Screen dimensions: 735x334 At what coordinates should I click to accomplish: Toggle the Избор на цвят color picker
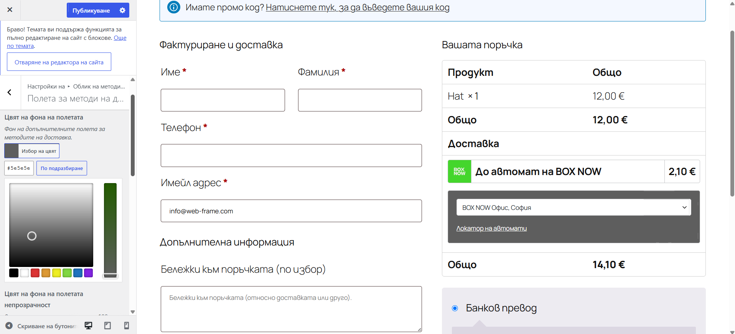coord(32,151)
